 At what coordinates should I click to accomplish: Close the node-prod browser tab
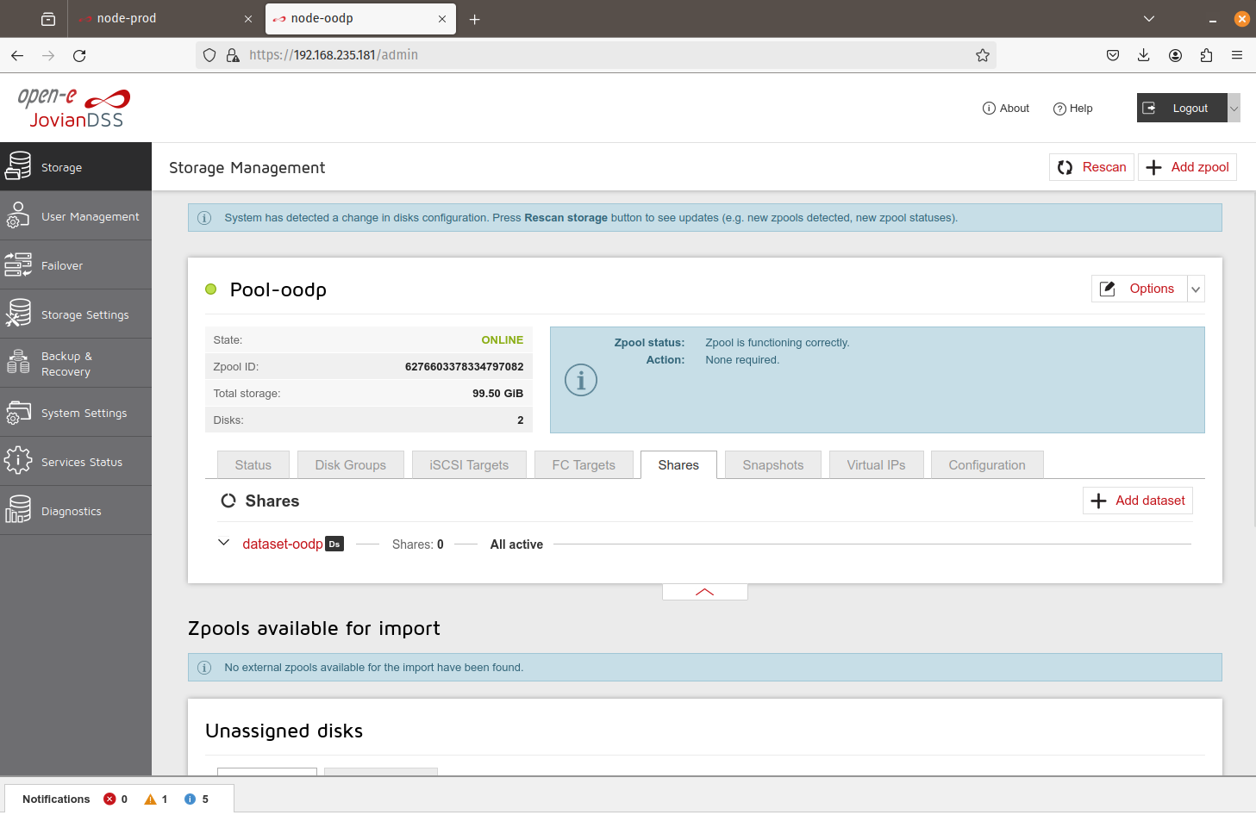[248, 19]
